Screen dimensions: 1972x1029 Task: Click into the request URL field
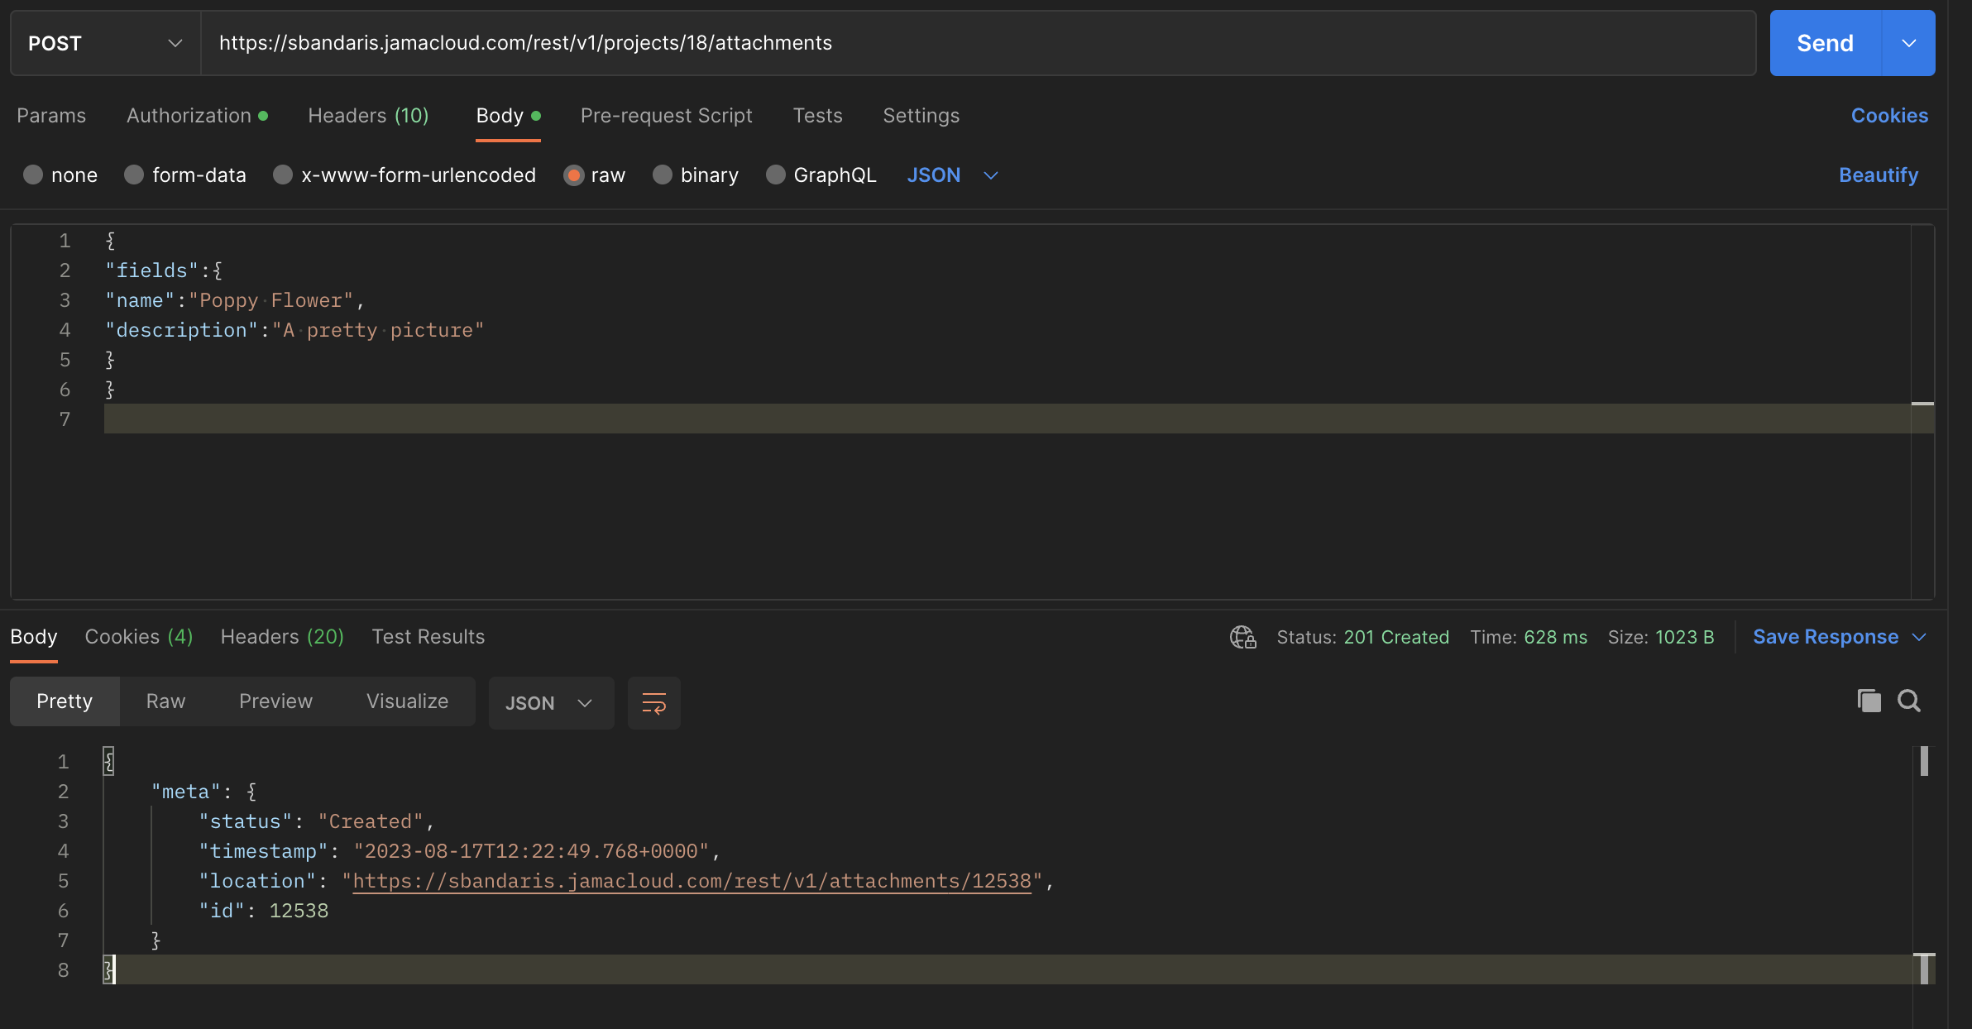pyautogui.click(x=979, y=43)
